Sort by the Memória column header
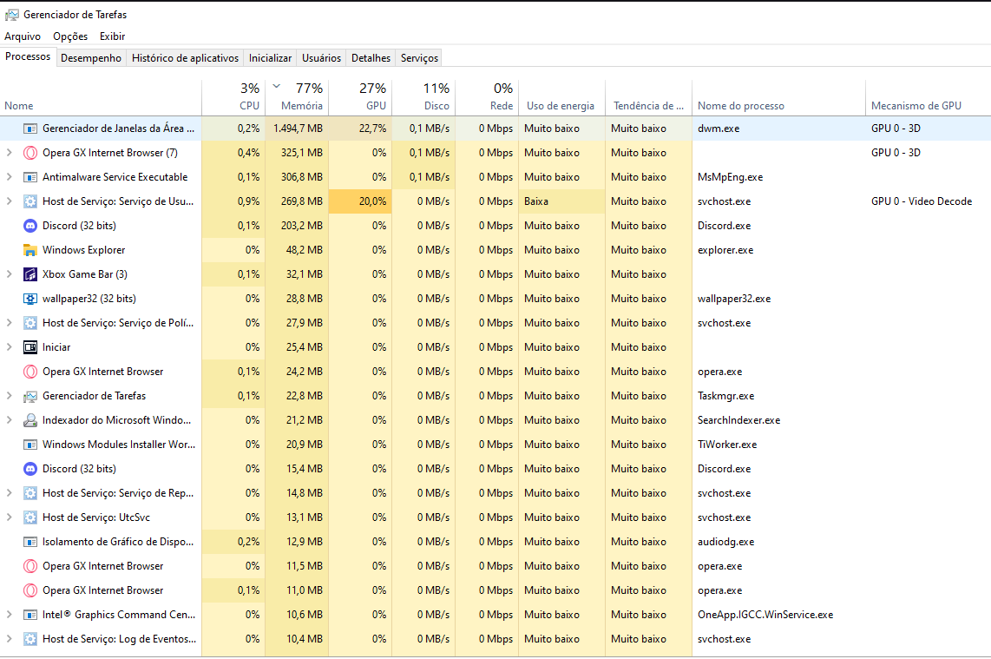Image resolution: width=991 pixels, height=659 pixels. click(x=297, y=96)
